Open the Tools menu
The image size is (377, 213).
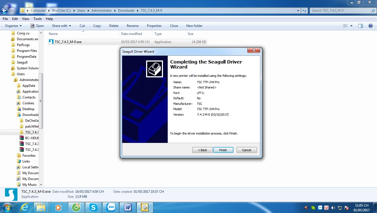37,19
